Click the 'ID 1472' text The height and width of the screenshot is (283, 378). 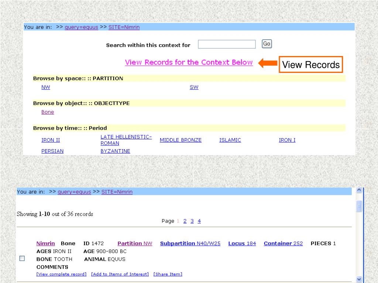click(x=93, y=243)
